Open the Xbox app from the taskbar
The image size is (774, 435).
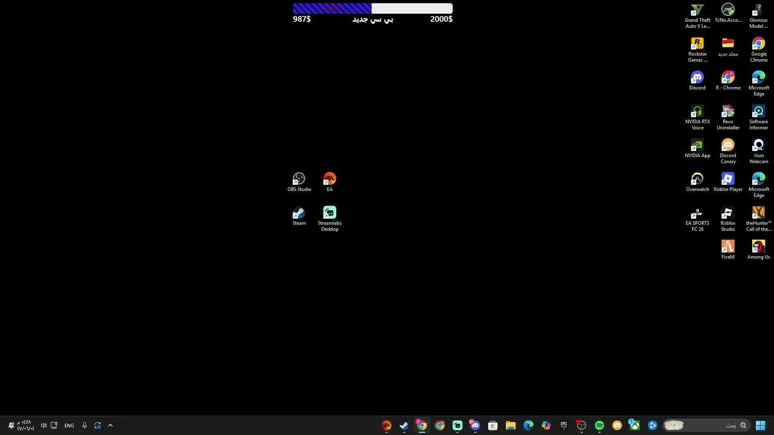coord(634,425)
